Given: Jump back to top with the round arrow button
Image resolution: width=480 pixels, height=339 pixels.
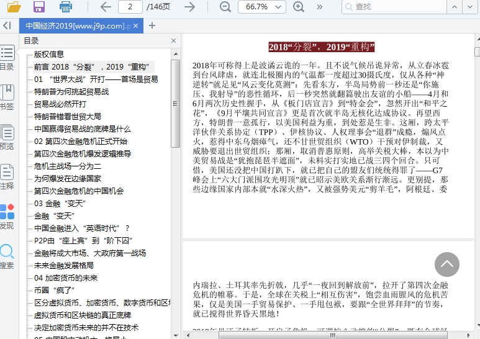Looking at the screenshot, I should pos(447,264).
